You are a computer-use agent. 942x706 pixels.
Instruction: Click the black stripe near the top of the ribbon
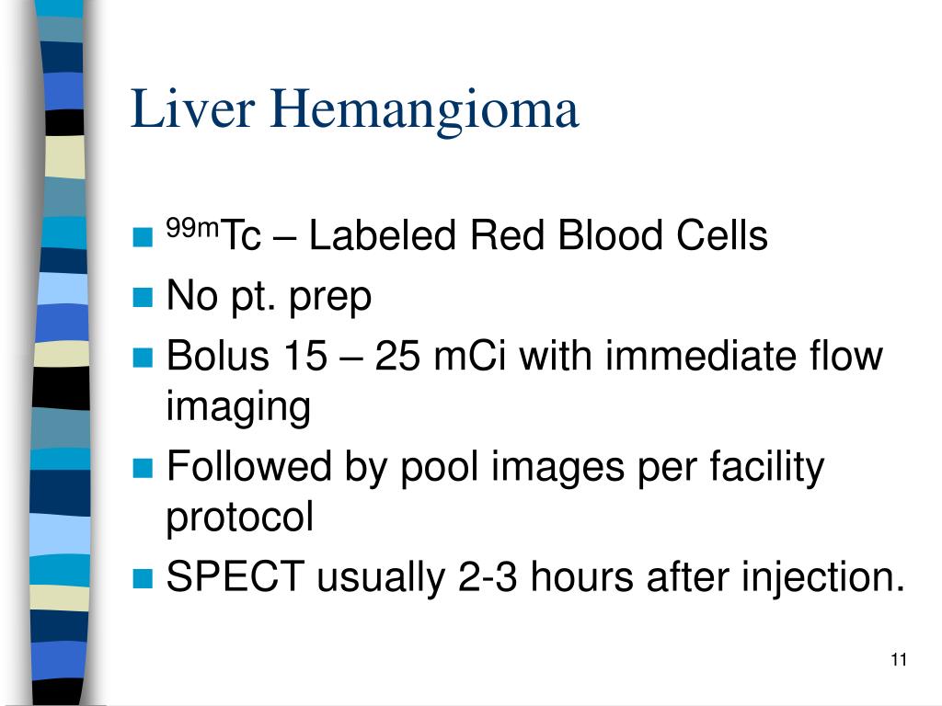tap(64, 122)
